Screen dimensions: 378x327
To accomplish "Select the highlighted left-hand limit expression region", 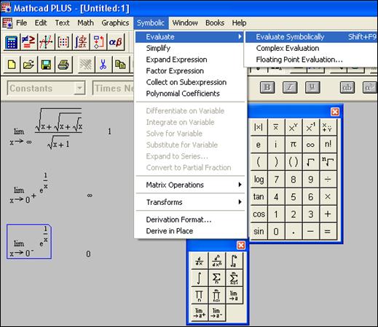I will [29, 241].
